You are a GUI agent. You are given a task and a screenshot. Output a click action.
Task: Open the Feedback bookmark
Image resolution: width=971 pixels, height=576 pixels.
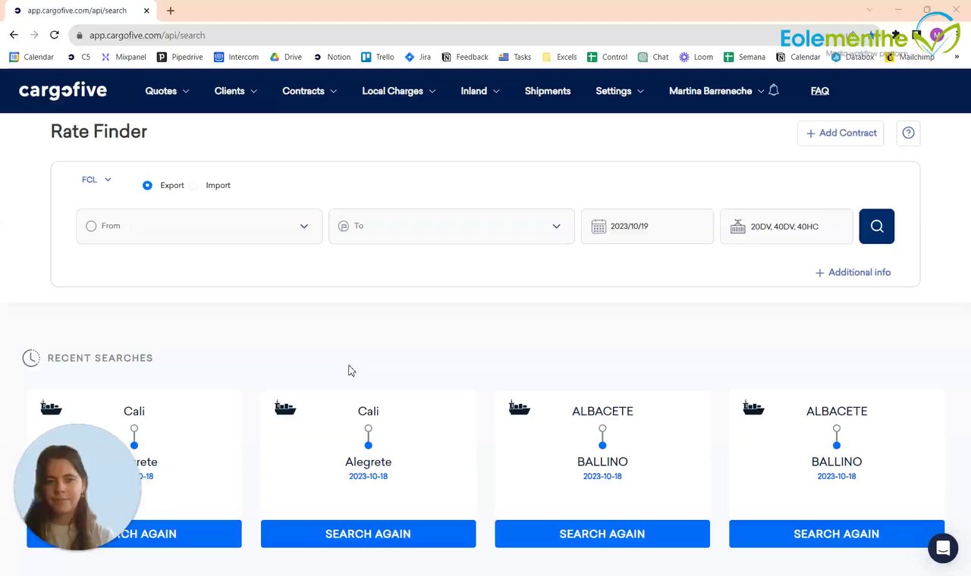(x=465, y=57)
